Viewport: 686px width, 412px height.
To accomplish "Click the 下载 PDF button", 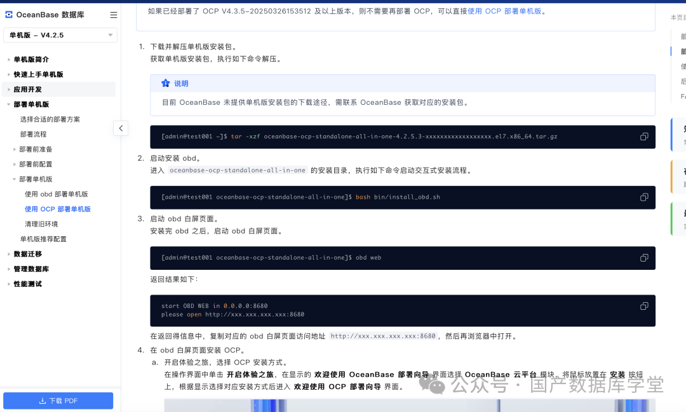I will 58,401.
